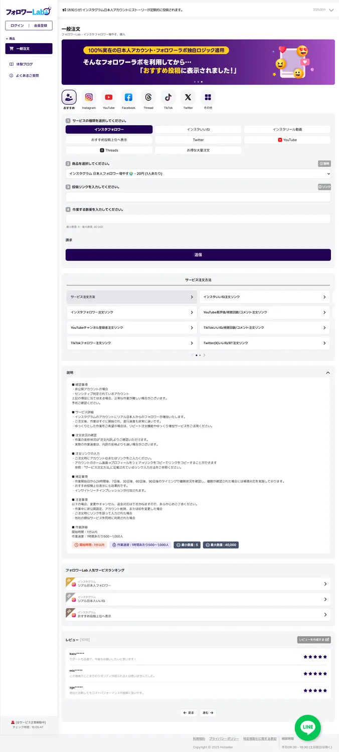Select the Facebook category icon
339x752 pixels.
pos(128,97)
